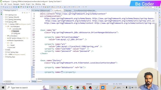Open the External Tools dropdown arrow
The image size is (161, 90).
point(33,7)
